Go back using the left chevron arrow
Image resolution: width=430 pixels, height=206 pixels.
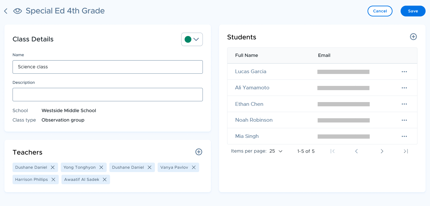pos(6,11)
